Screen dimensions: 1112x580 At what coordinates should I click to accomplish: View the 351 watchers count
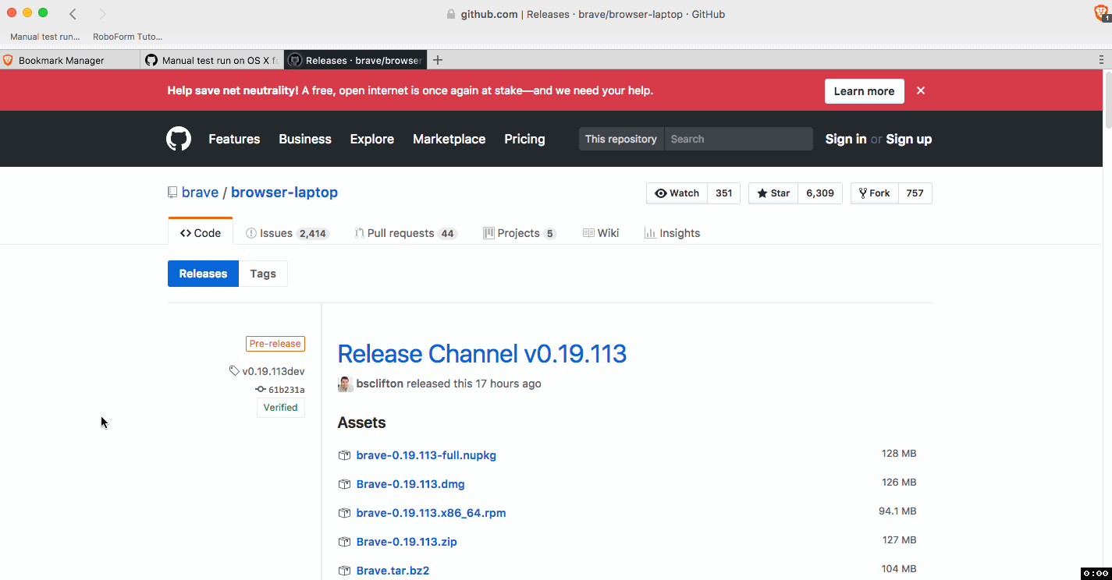[724, 193]
